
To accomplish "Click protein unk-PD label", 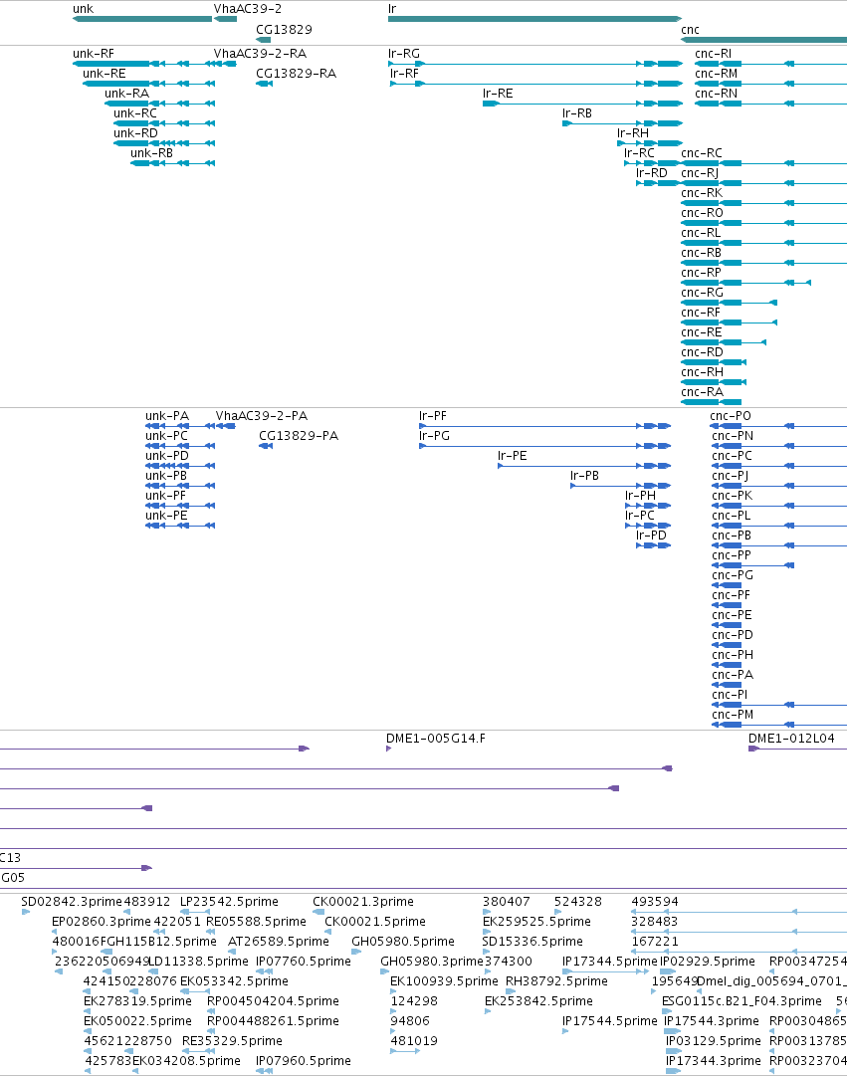I will click(167, 456).
